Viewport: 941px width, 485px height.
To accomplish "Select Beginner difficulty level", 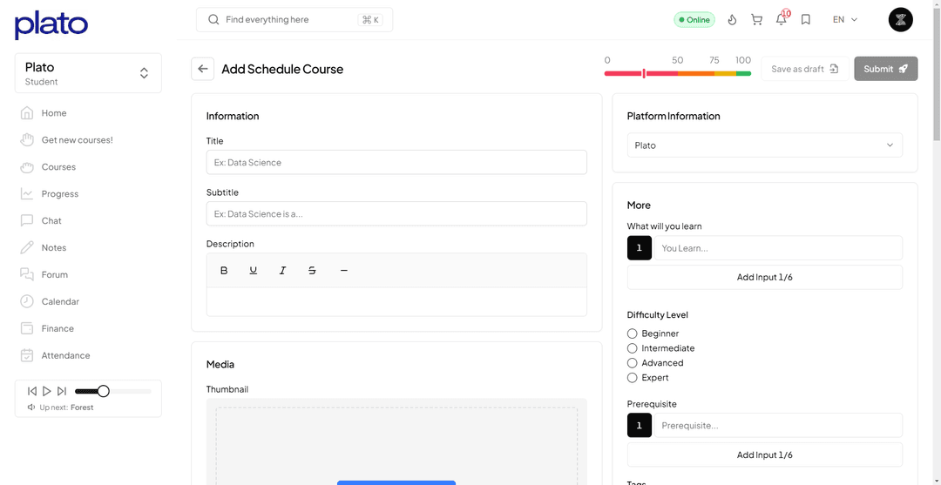I will (633, 333).
